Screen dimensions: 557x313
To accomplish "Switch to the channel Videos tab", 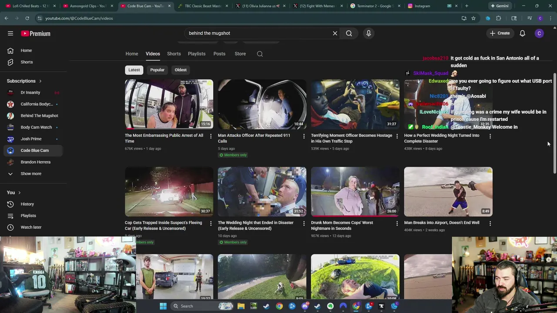I will 153,54.
